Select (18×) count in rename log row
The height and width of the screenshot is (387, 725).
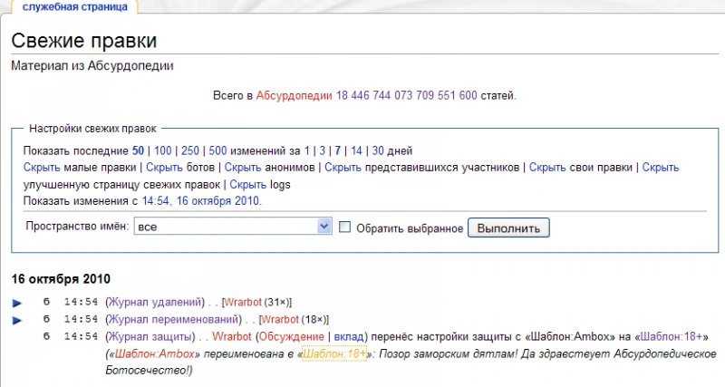pyautogui.click(x=313, y=319)
